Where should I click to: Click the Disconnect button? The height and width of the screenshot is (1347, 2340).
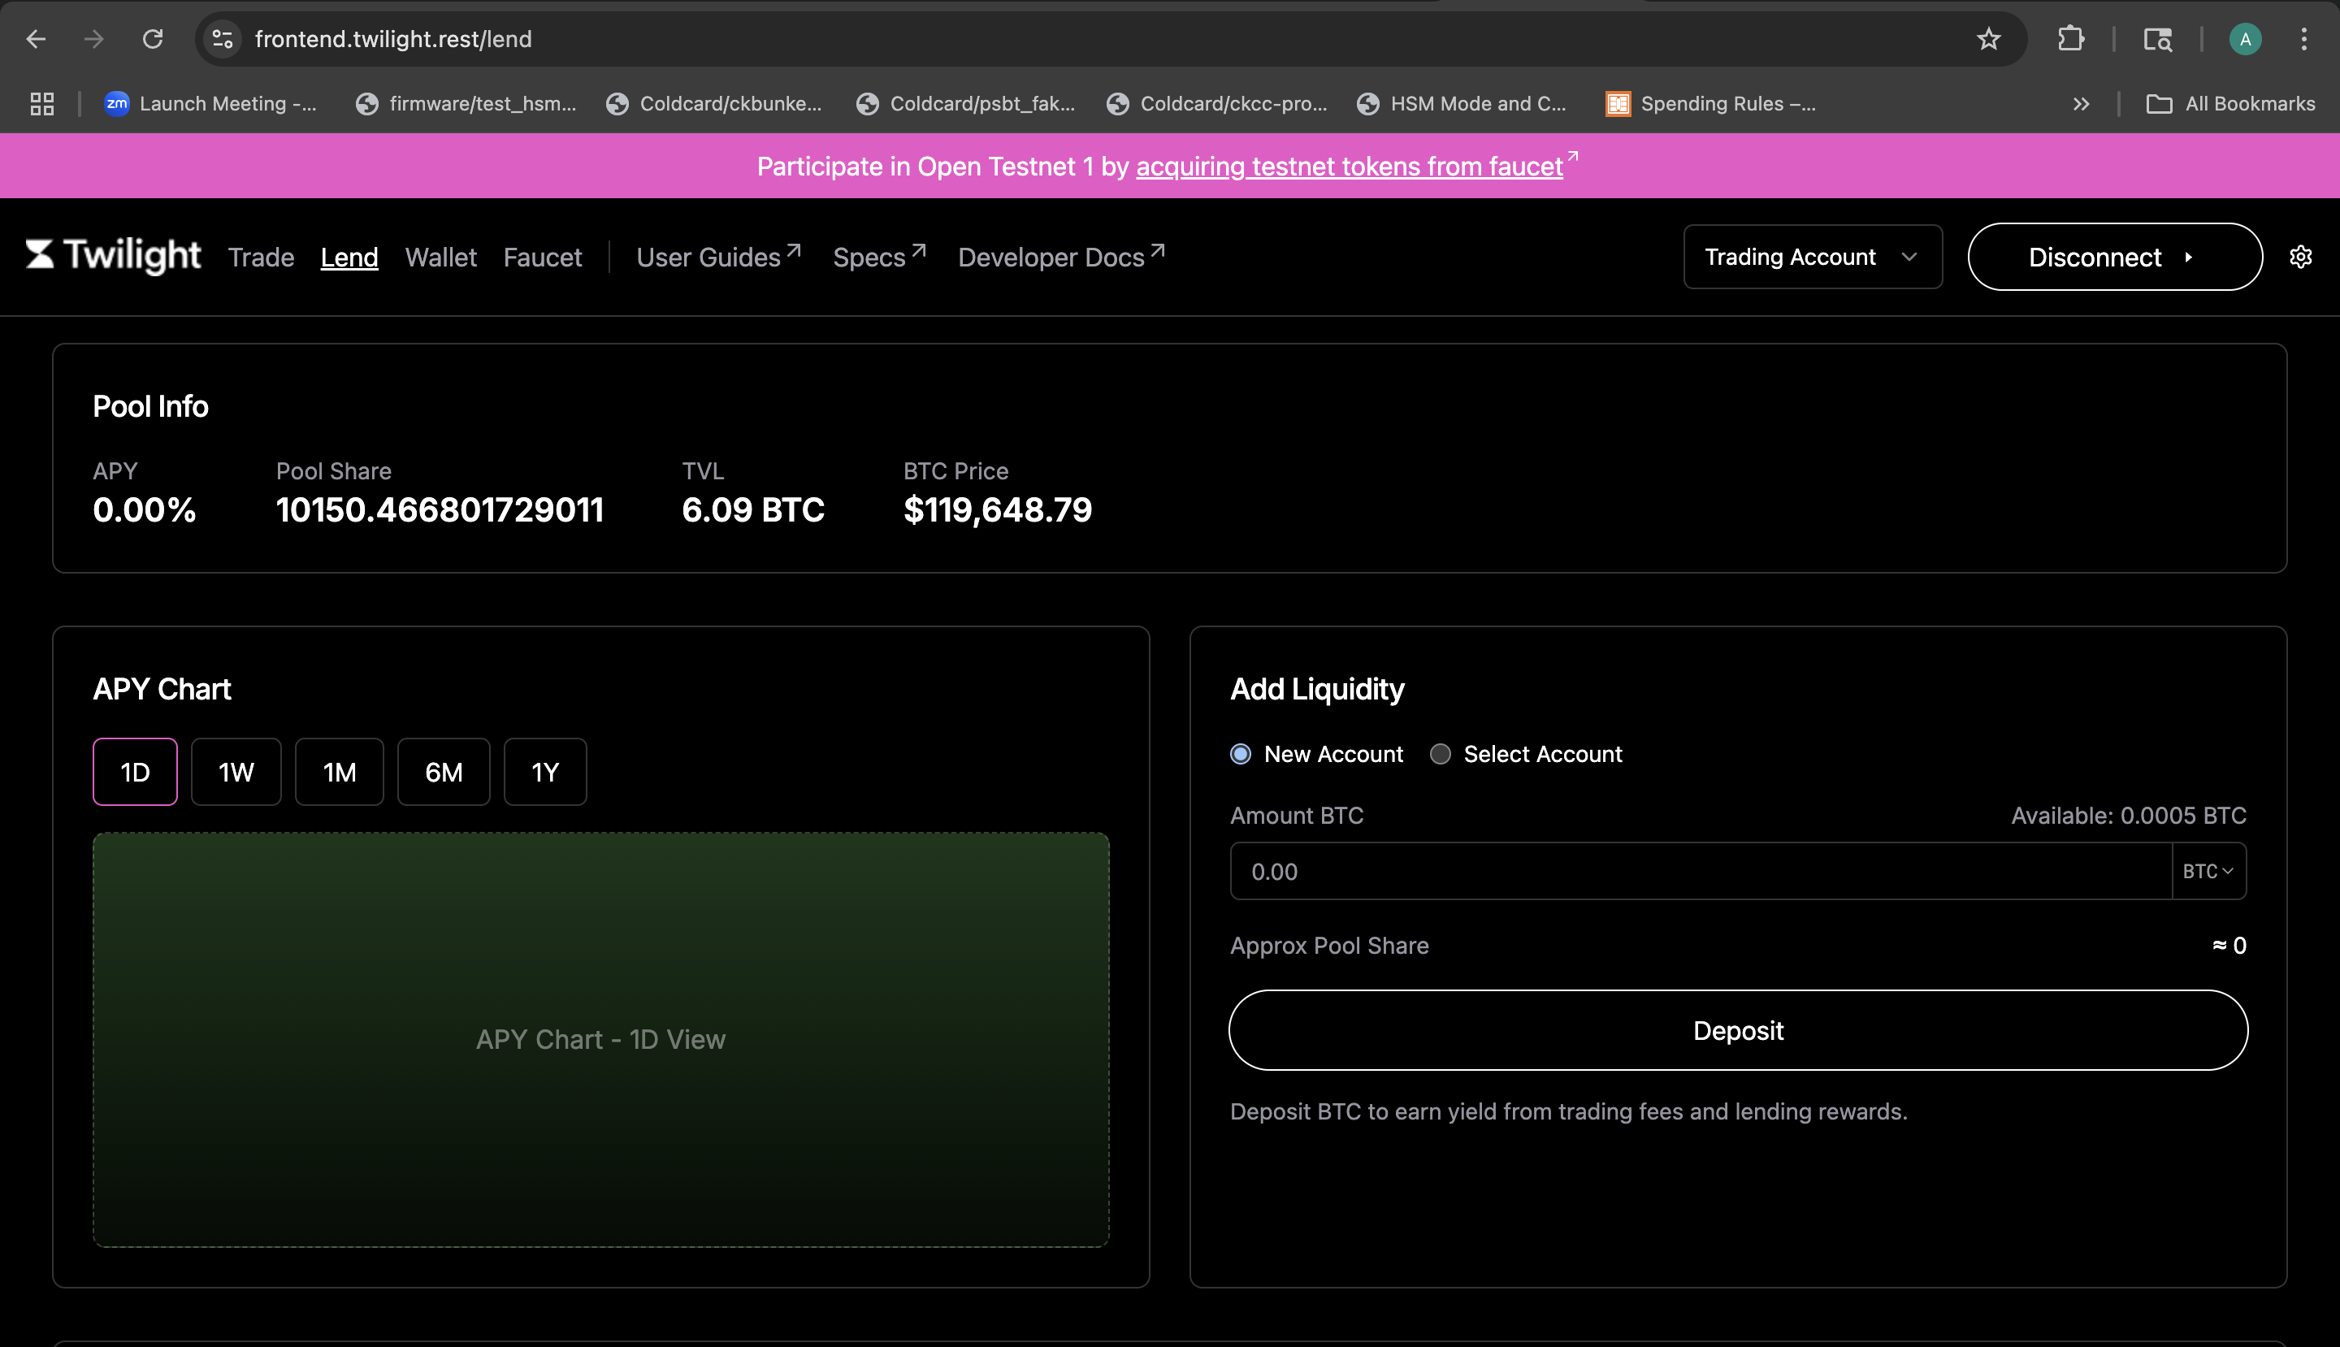2114,258
